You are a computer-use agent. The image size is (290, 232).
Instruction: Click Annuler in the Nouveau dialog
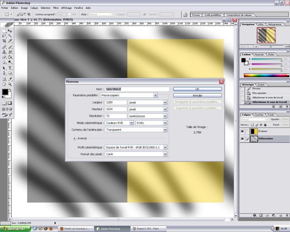(x=197, y=95)
